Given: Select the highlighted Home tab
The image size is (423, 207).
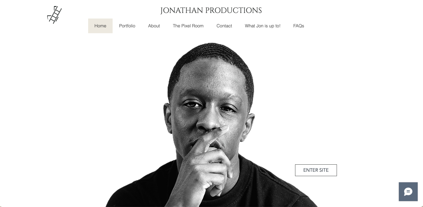Looking at the screenshot, I should (100, 26).
